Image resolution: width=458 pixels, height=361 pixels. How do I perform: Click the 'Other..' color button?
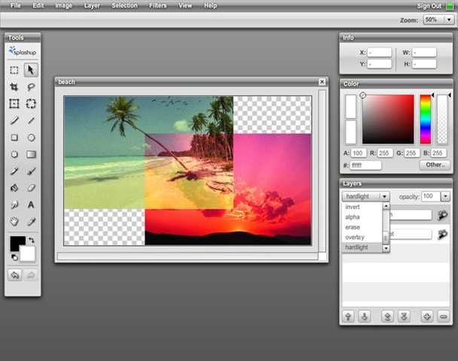coord(435,164)
